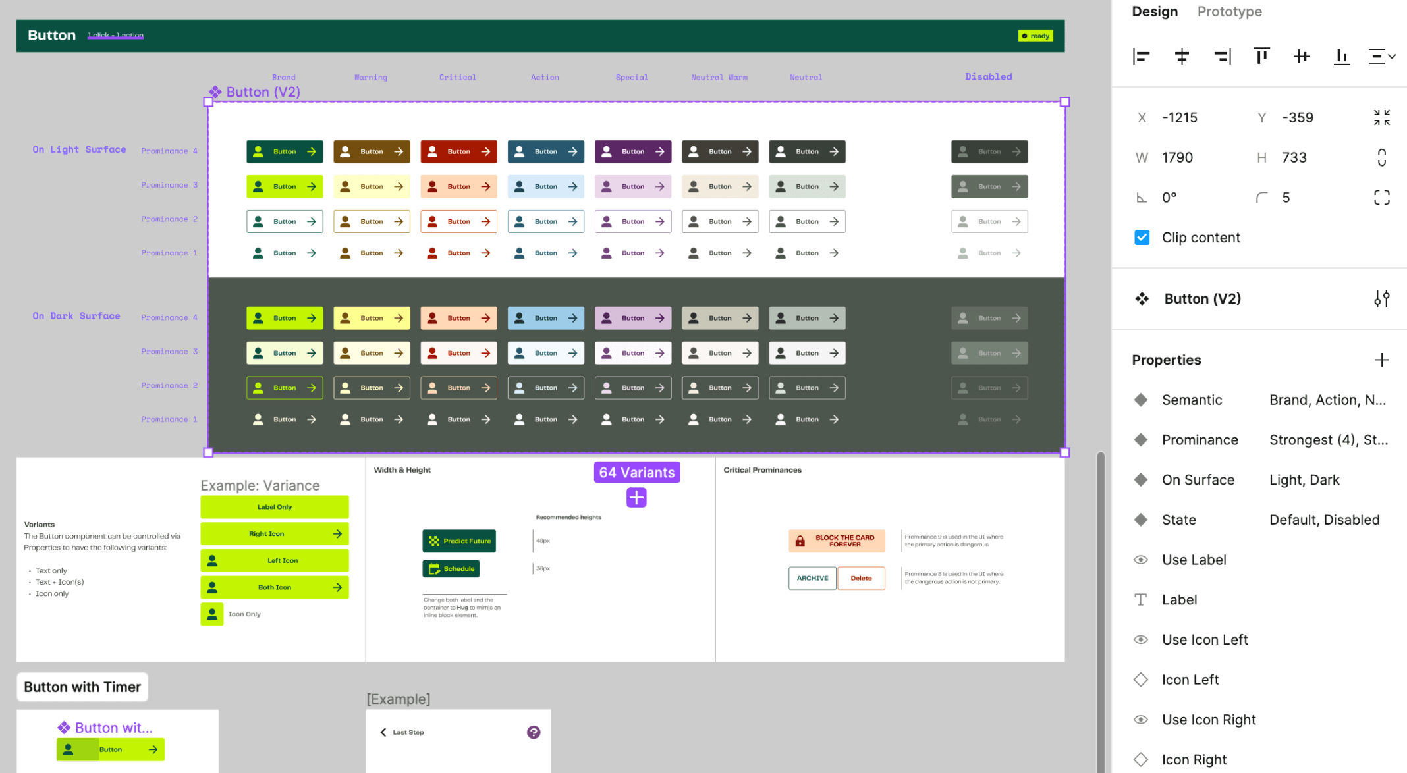Click the purple add variant plus button
Screen dimensions: 1407x773
point(636,498)
